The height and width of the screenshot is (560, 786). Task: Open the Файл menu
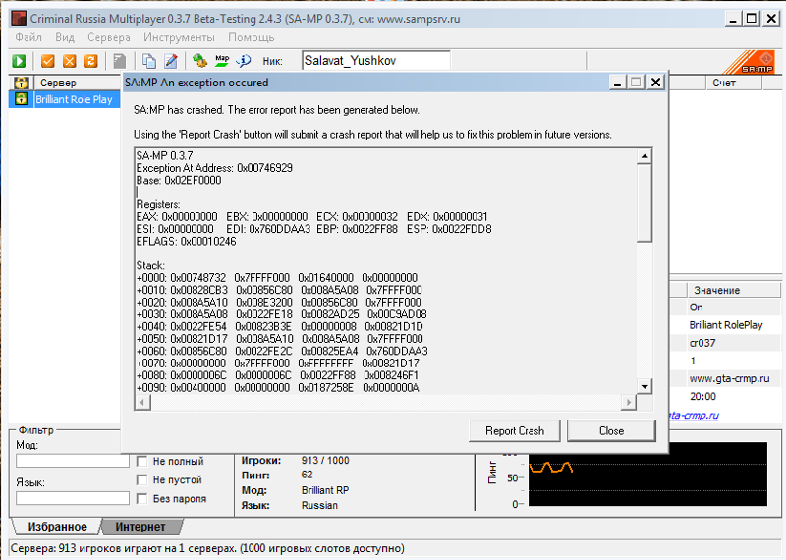coord(28,37)
